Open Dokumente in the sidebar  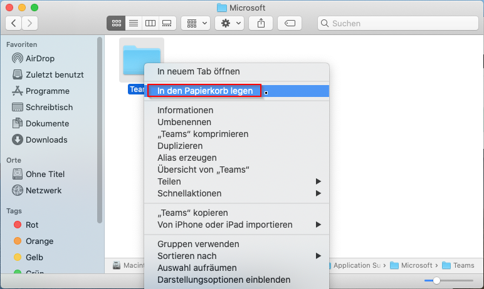point(40,123)
